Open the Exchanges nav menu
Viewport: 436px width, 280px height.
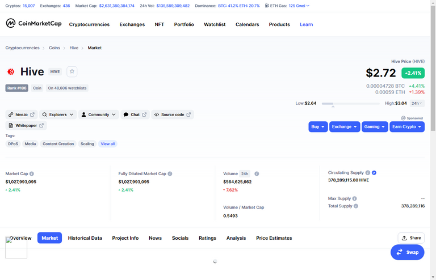tap(132, 24)
